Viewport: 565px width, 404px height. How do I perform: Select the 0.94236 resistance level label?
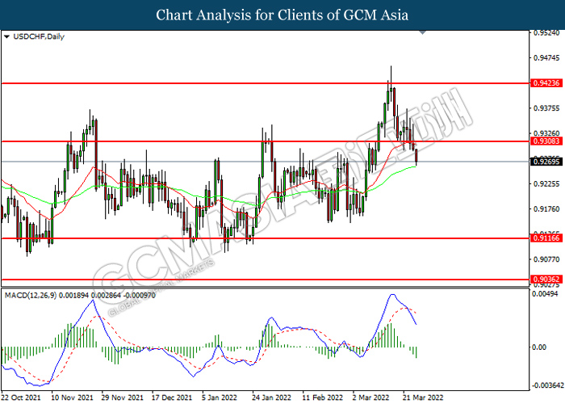(x=546, y=83)
